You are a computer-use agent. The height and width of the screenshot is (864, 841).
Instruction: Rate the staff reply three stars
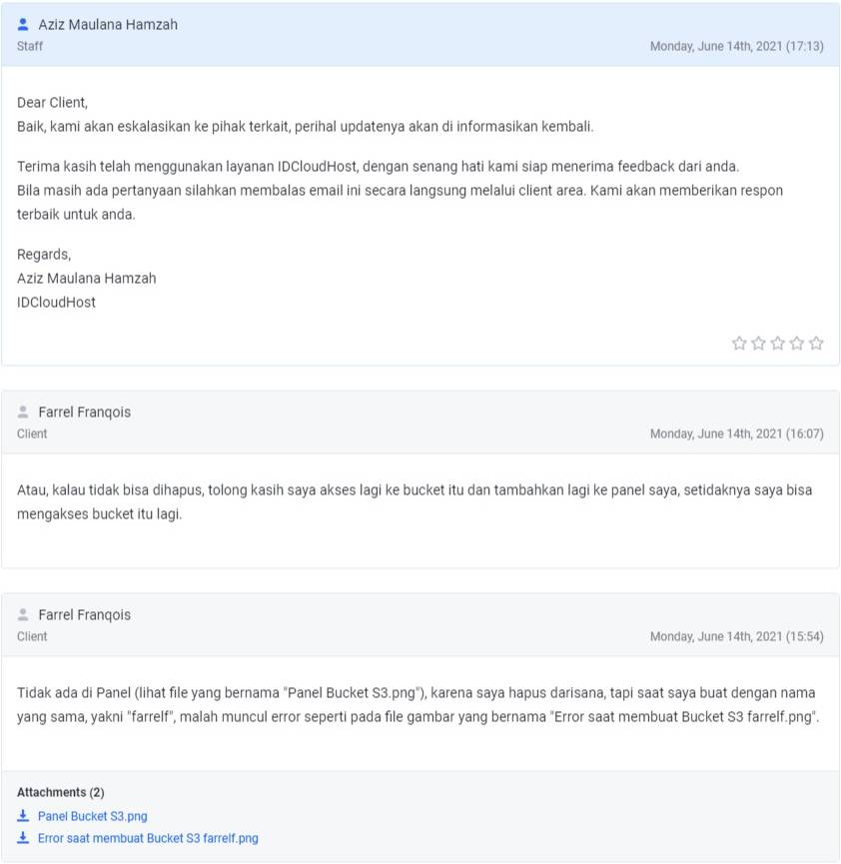coord(778,344)
